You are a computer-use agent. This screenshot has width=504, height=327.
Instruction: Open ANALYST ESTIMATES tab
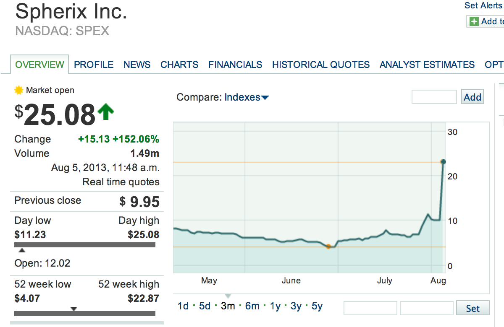point(427,65)
